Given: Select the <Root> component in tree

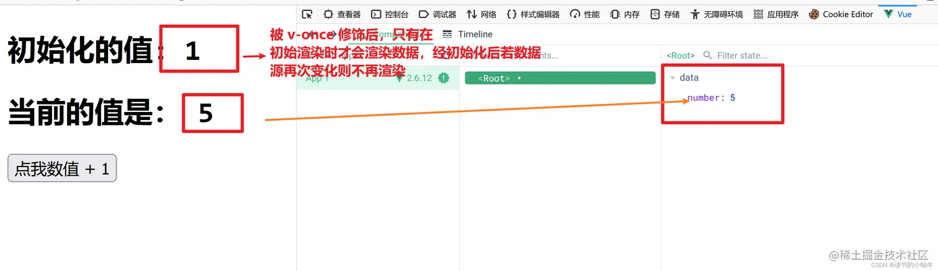Looking at the screenshot, I should click(560, 78).
